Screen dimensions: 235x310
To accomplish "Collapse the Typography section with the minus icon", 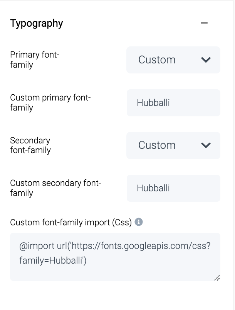I will [204, 23].
